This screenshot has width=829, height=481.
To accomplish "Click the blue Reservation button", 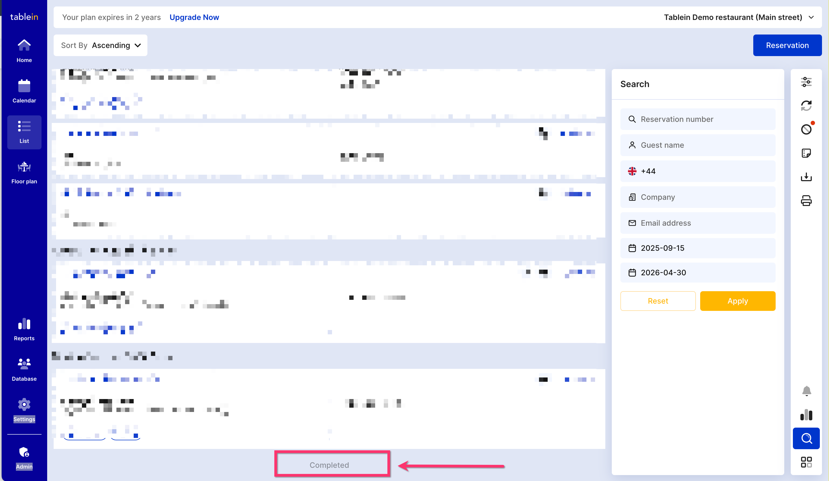I will pos(787,45).
